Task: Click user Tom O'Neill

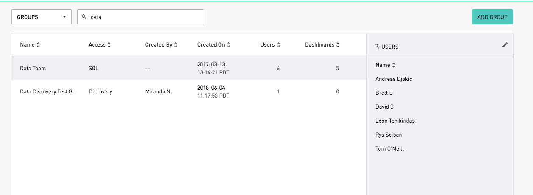Action: (x=389, y=149)
